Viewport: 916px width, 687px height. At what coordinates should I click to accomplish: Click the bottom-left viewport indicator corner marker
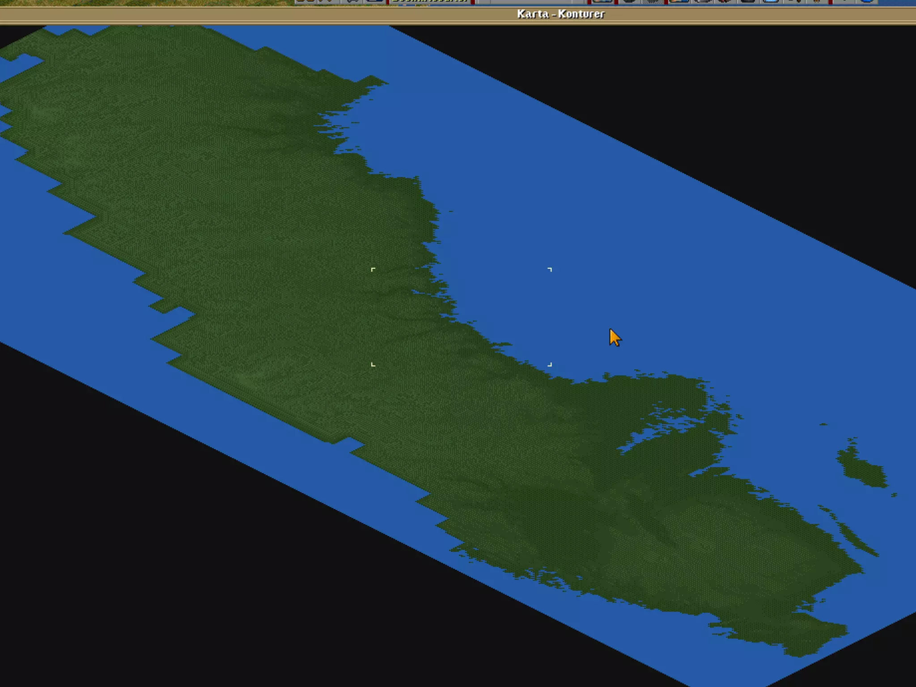click(x=373, y=365)
